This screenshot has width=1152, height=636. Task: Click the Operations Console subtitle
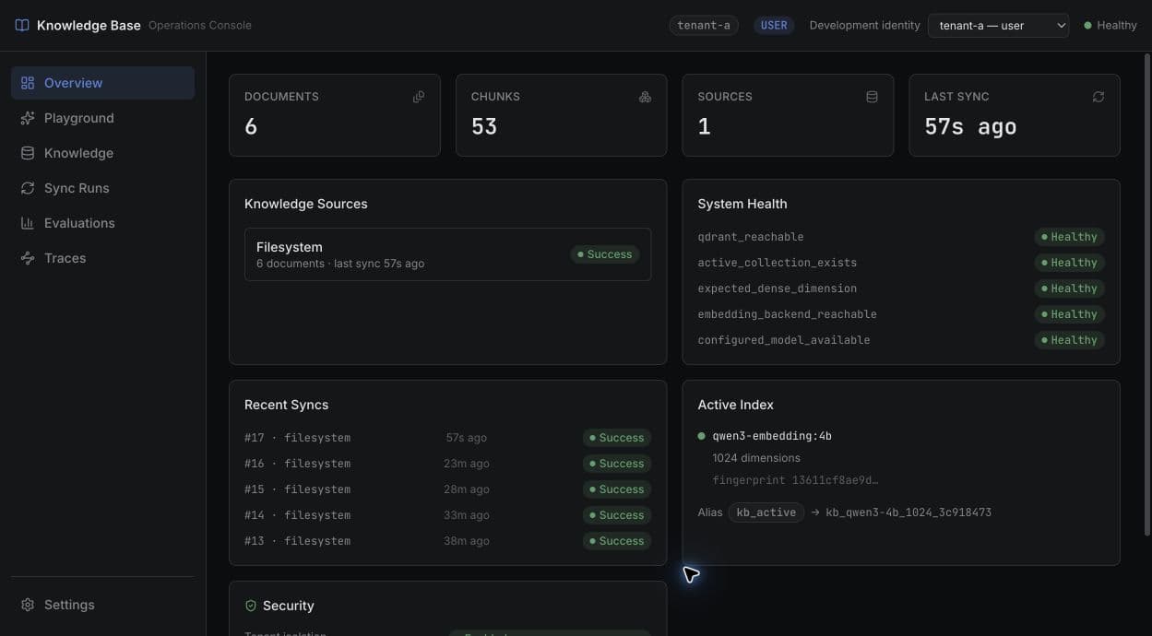[200, 26]
